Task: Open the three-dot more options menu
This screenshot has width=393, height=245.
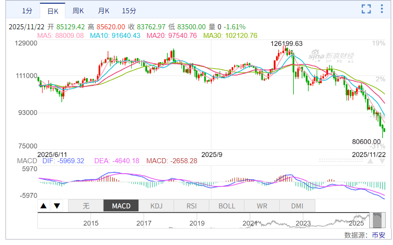Action: coord(382,9)
